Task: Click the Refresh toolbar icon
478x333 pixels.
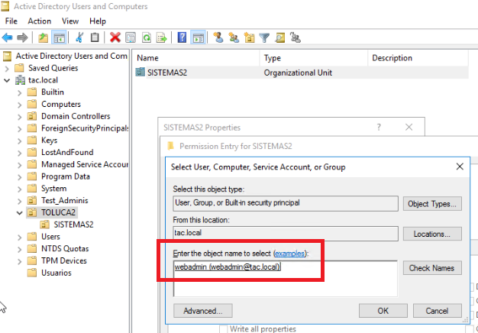Action: point(144,37)
